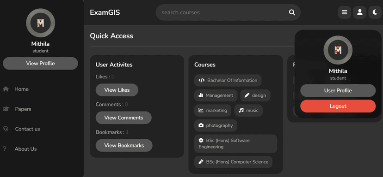Open View Comments
Viewport: 383px width, 177px height.
point(124,118)
